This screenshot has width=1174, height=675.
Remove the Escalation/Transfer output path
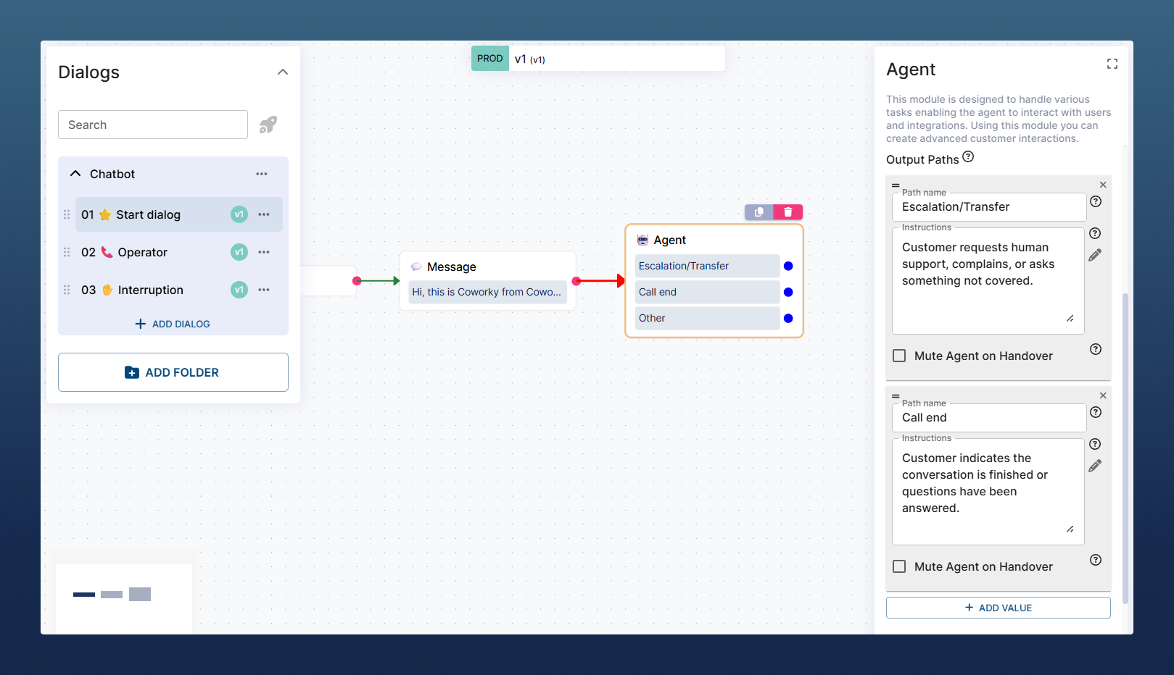(1103, 185)
